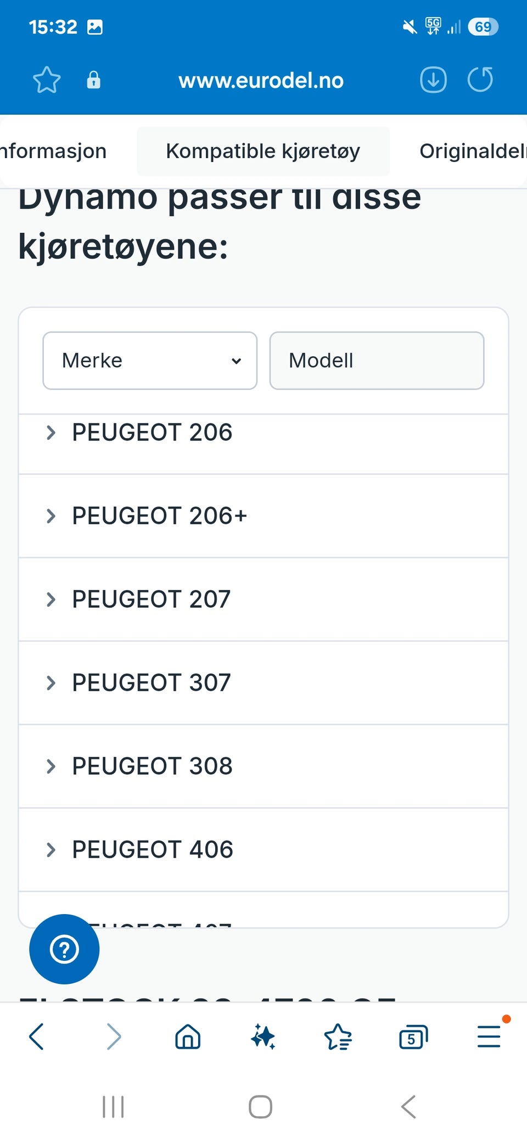
Task: Tap the padlock site security icon
Action: pos(93,80)
